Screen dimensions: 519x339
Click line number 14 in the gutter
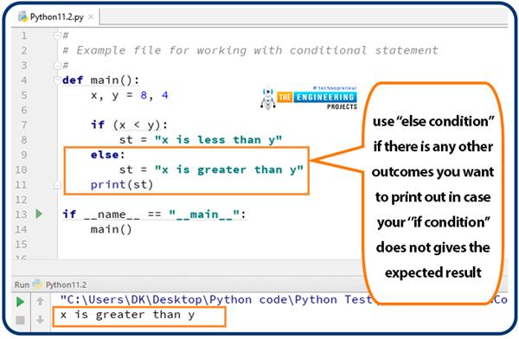pos(21,229)
